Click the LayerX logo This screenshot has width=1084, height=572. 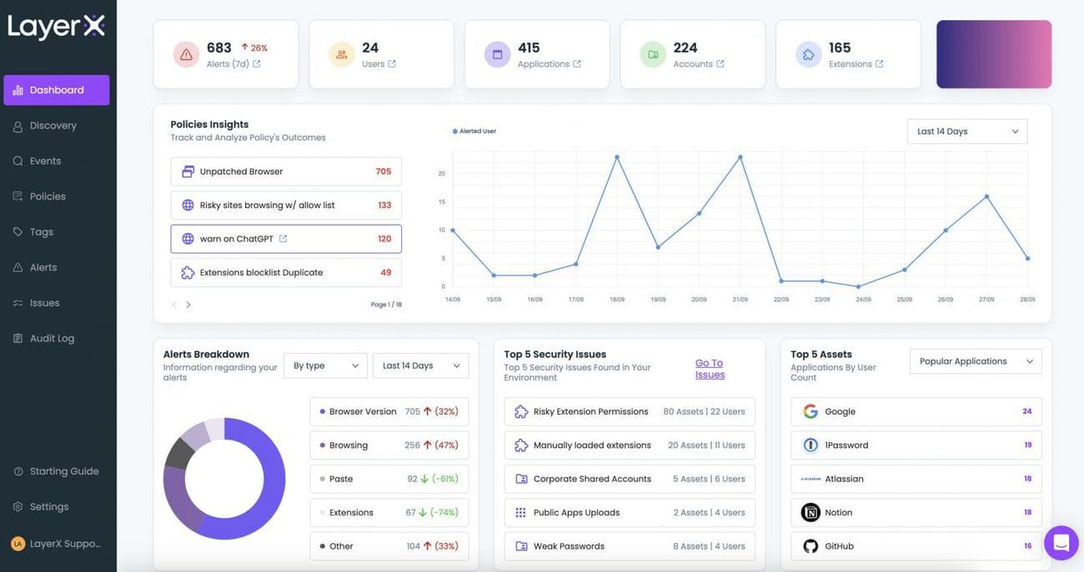click(54, 27)
